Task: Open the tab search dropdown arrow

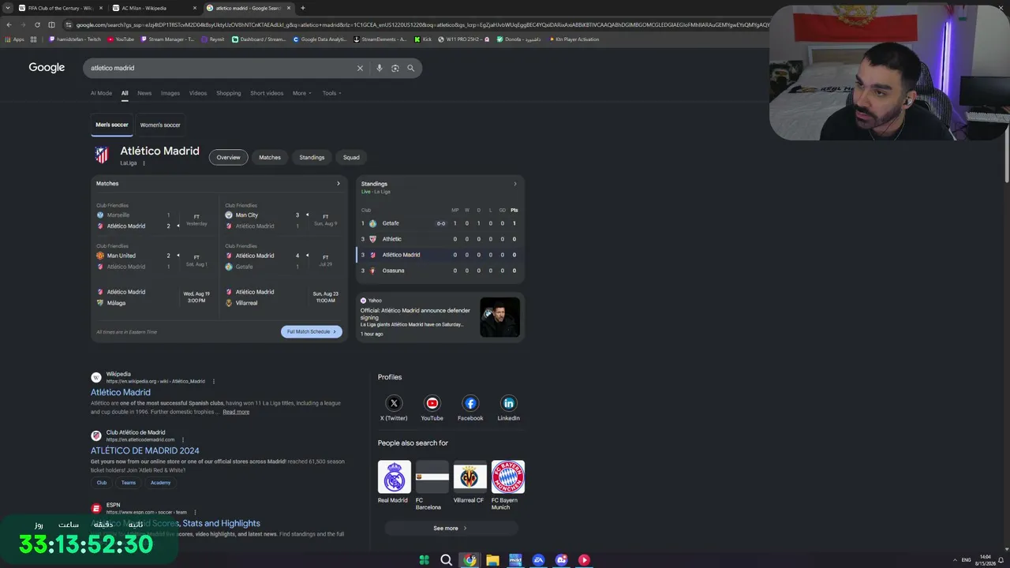Action: coord(7,8)
